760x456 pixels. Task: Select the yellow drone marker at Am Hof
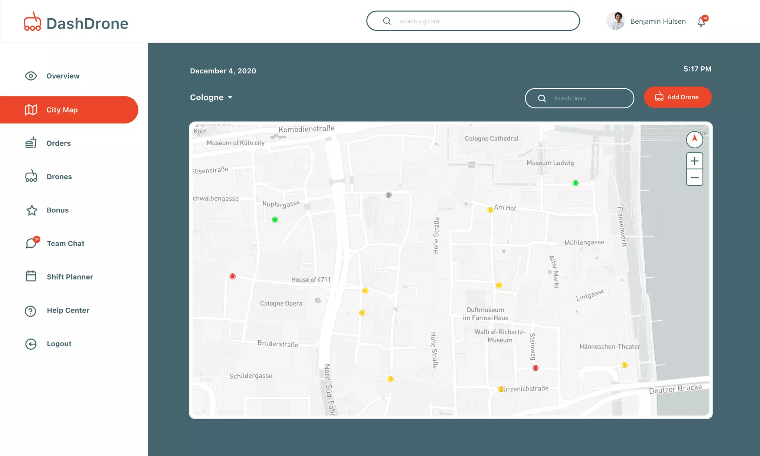tap(490, 210)
